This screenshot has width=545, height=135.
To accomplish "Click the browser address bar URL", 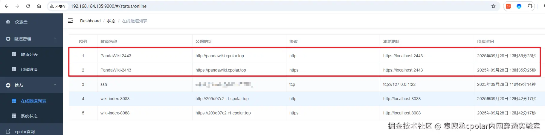I will tap(109, 6).
